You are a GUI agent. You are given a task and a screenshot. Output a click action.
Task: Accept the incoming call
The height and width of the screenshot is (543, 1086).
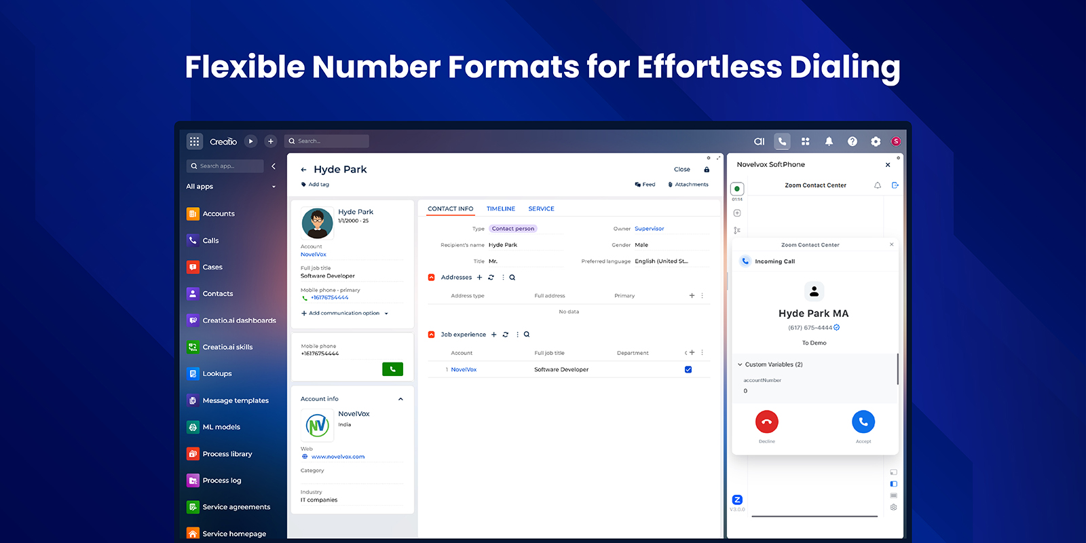[x=863, y=422]
